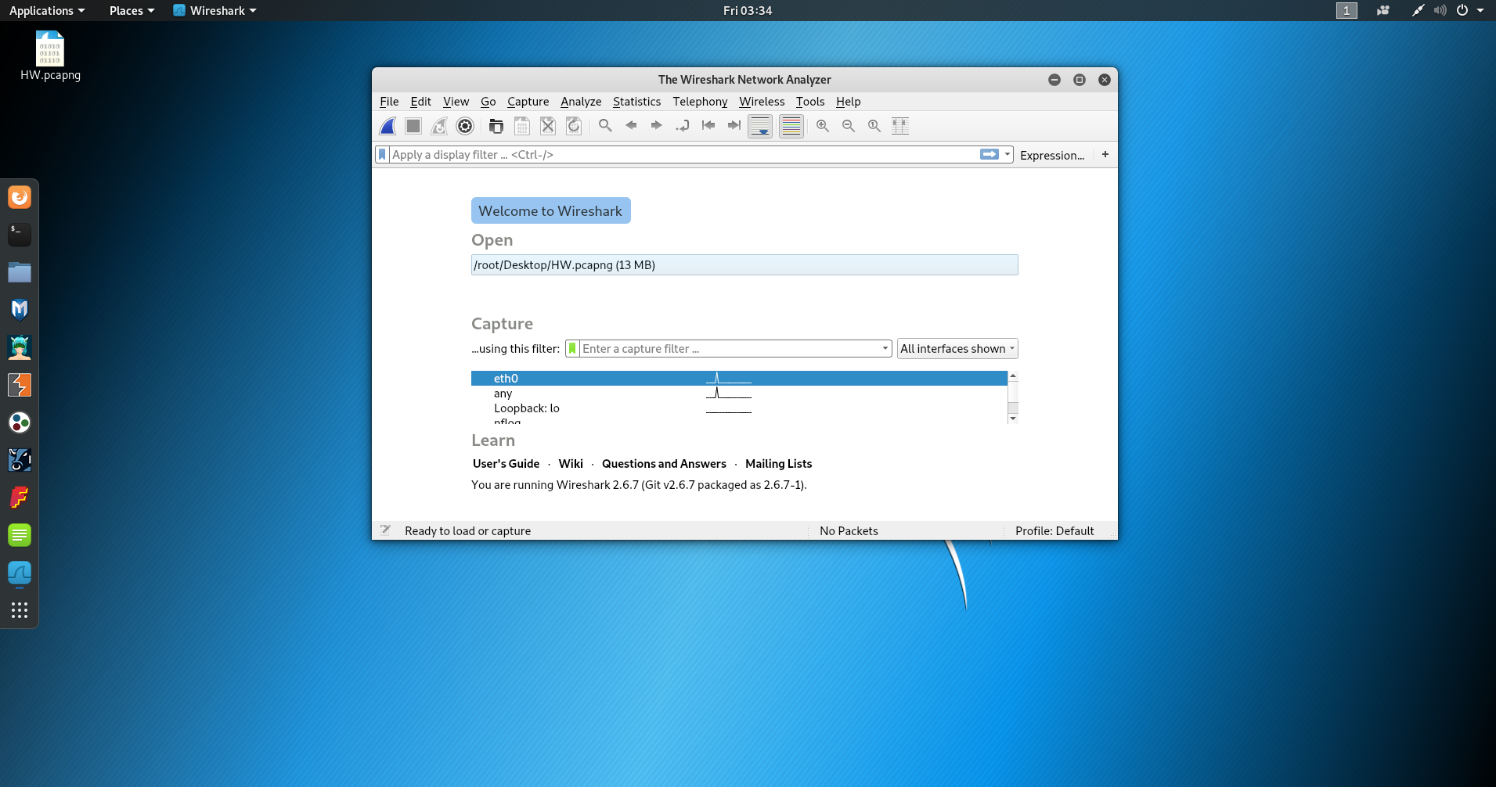
Task: Start capturing packets with shark fin icon
Action: [x=388, y=126]
